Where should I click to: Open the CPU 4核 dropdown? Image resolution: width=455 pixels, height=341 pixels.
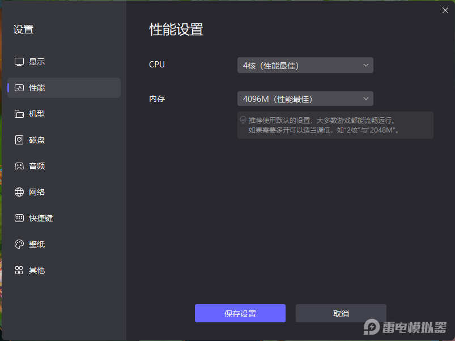[x=305, y=65]
